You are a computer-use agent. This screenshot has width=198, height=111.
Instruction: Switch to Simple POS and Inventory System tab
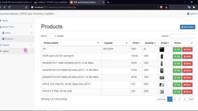(16, 2)
